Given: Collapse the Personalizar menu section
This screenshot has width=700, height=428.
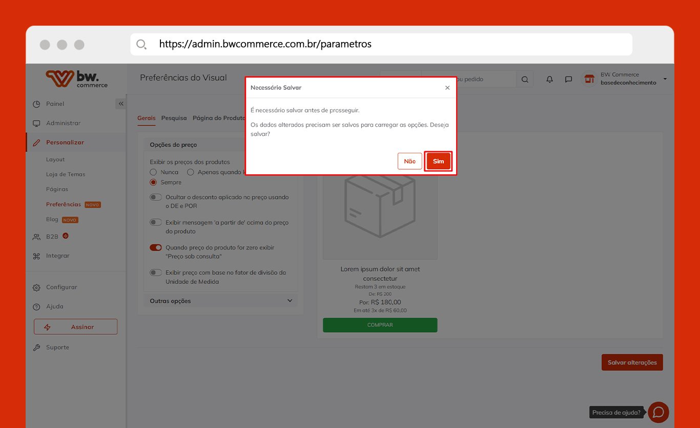Looking at the screenshot, I should [x=65, y=142].
